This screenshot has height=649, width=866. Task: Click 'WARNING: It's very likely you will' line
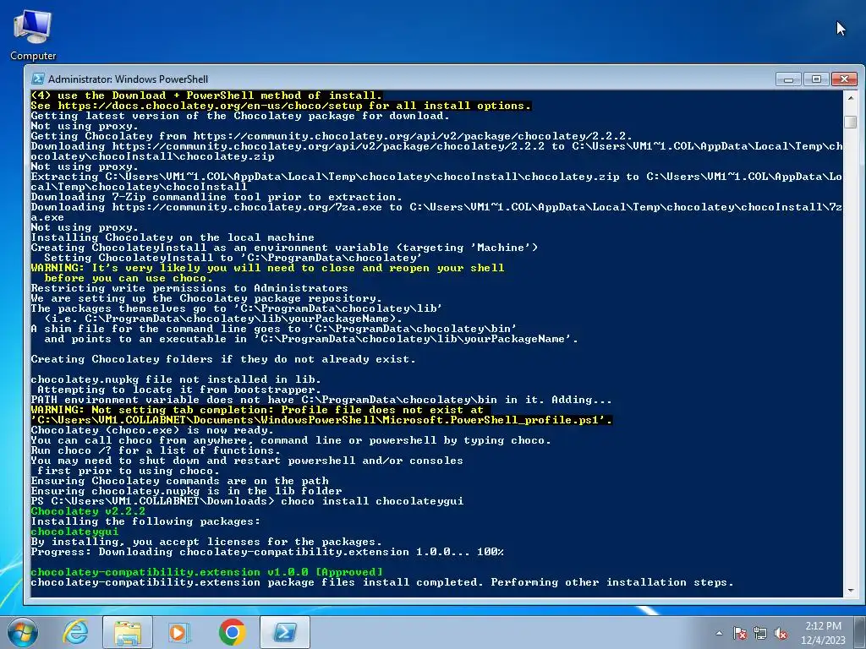tap(267, 268)
